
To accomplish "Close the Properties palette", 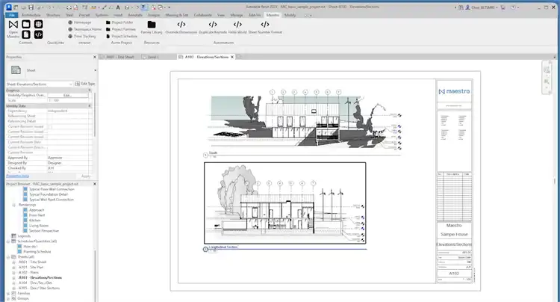I will click(95, 57).
